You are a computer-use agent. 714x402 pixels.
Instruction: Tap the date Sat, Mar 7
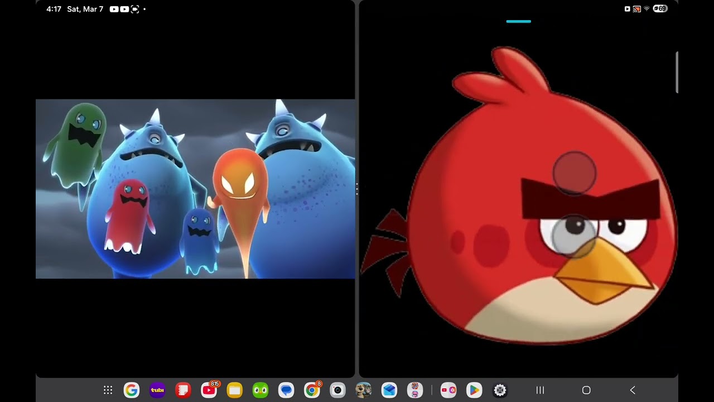coord(85,9)
